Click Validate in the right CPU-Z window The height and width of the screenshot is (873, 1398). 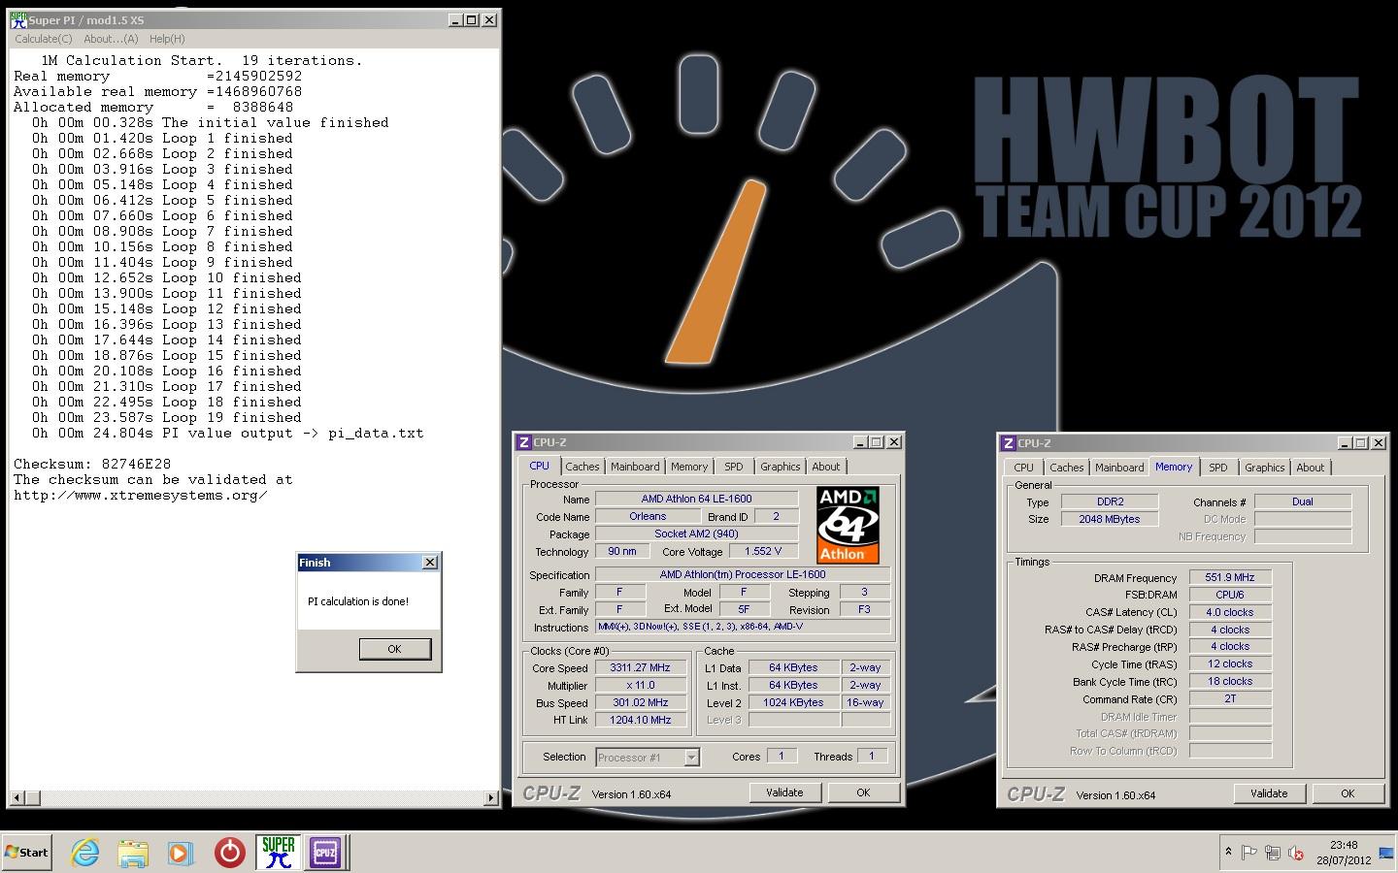pos(1269,793)
